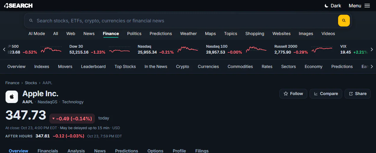
Task: Open the Filings tab
Action: (x=202, y=151)
